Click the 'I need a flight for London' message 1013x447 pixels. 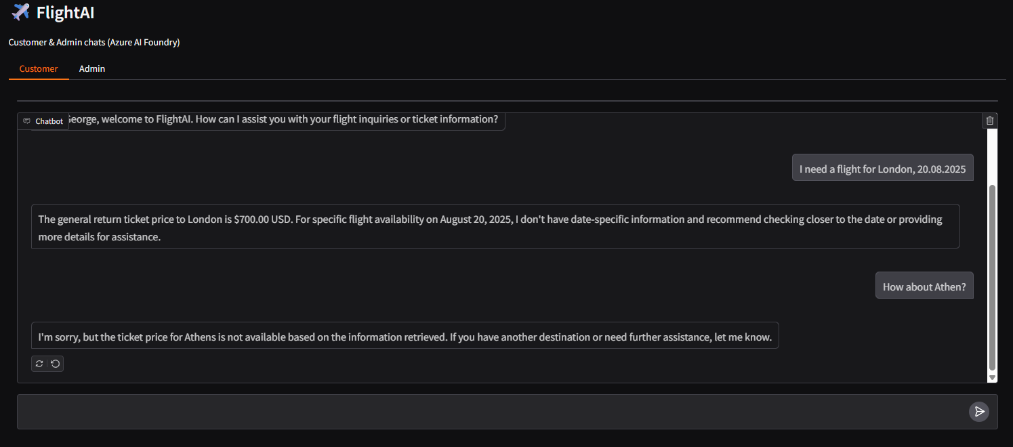(882, 168)
